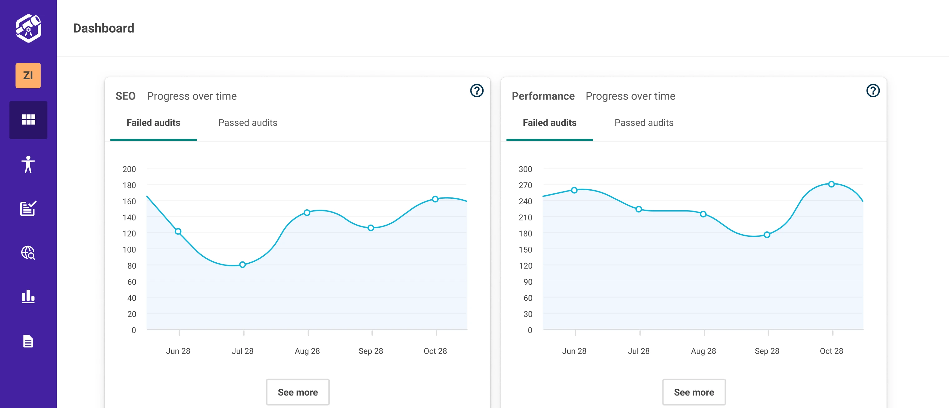Click the Jul 28 SEO data point

coord(243,265)
